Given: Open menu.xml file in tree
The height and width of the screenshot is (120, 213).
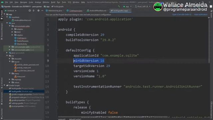Looking at the screenshot, I should pos(20,77).
